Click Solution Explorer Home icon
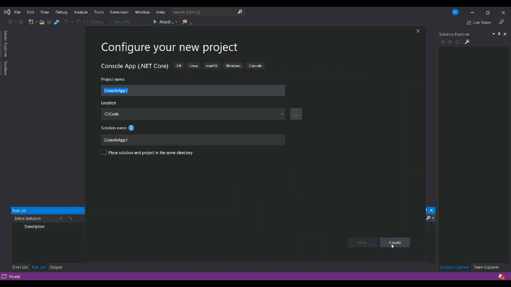 (x=458, y=42)
